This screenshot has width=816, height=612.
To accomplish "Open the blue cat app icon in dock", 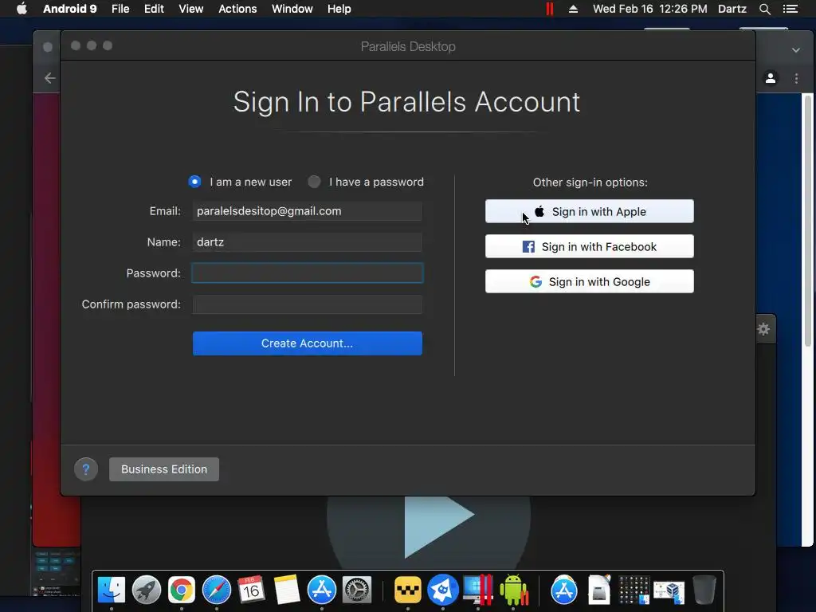I will pyautogui.click(x=443, y=590).
